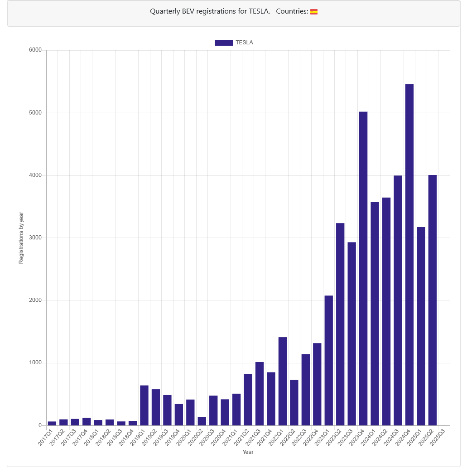This screenshot has height=467, width=467.
Task: Select the 2024Q3 bar
Action: pos(398,300)
